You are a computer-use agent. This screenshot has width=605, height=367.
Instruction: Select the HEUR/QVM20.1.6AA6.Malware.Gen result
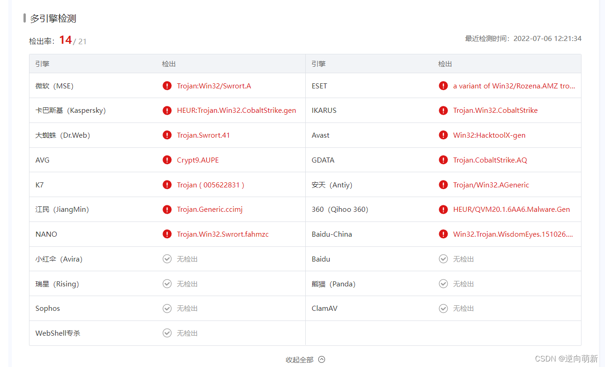[512, 210]
